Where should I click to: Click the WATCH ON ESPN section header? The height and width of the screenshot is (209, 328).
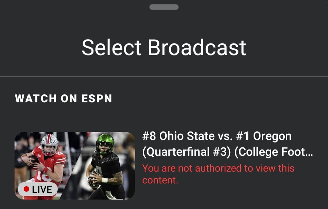point(64,98)
